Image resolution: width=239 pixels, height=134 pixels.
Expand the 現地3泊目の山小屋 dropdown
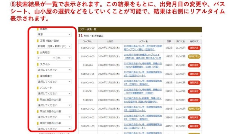coord(54,129)
